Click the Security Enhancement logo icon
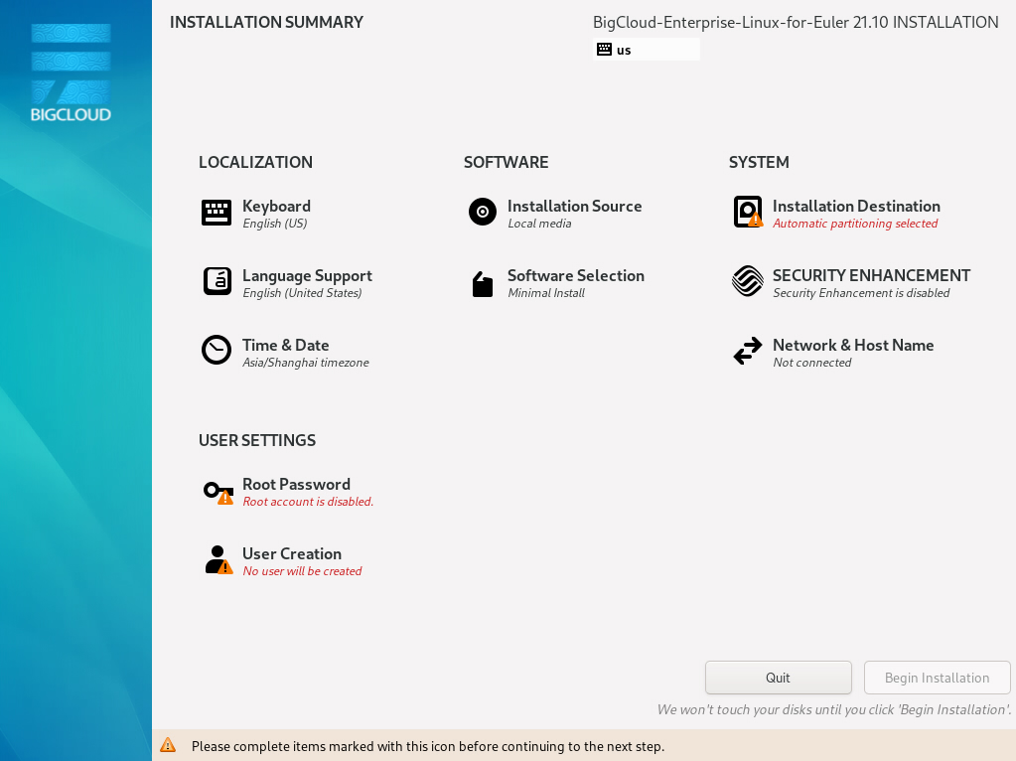This screenshot has width=1016, height=761. click(x=748, y=281)
